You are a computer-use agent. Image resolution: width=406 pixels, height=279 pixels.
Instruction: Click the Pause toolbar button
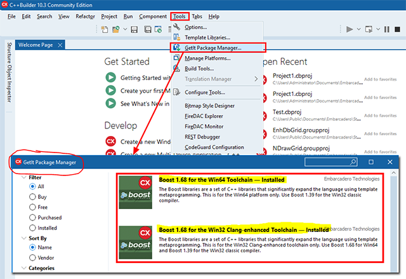[x=387, y=29]
